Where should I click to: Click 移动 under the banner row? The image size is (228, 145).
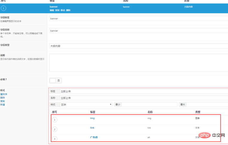[x=63, y=10]
